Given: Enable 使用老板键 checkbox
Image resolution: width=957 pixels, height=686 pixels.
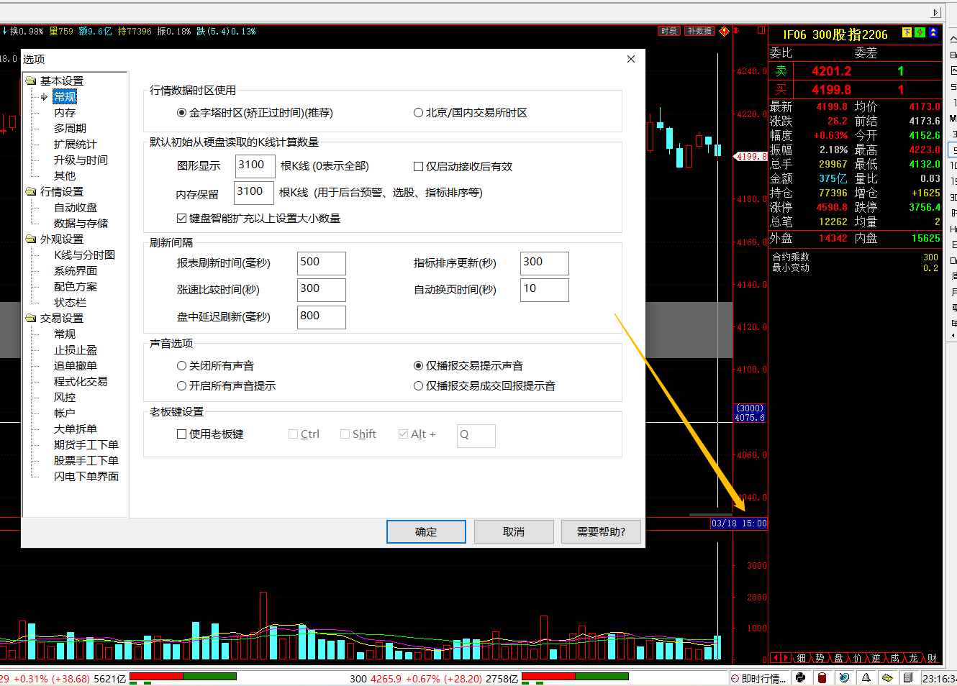Looking at the screenshot, I should pos(210,434).
